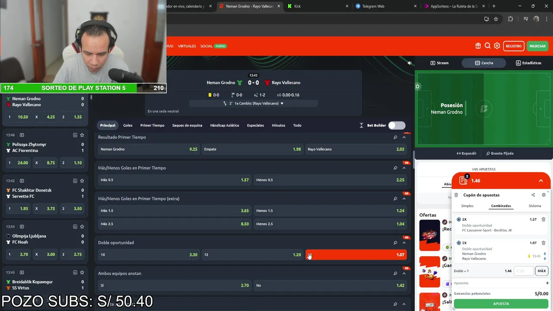Open Chrome's three-dot menu
This screenshot has height=311, width=553.
[x=546, y=19]
